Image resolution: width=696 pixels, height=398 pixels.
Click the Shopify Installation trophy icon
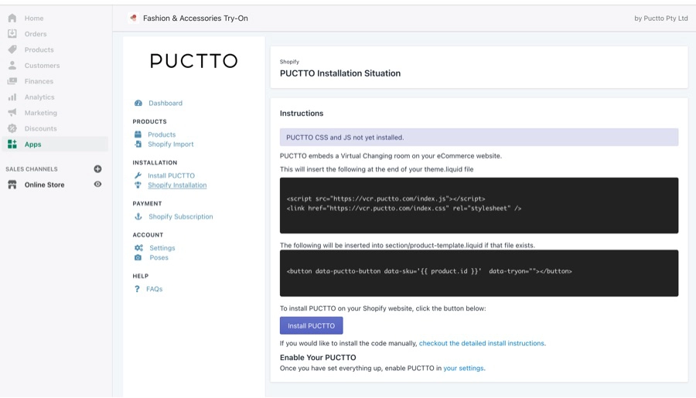point(138,185)
